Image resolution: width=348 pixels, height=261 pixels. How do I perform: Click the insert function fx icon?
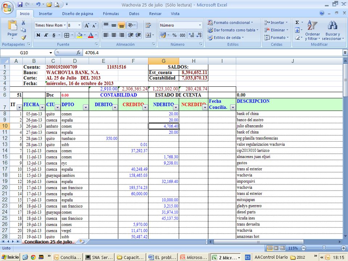[x=78, y=53]
